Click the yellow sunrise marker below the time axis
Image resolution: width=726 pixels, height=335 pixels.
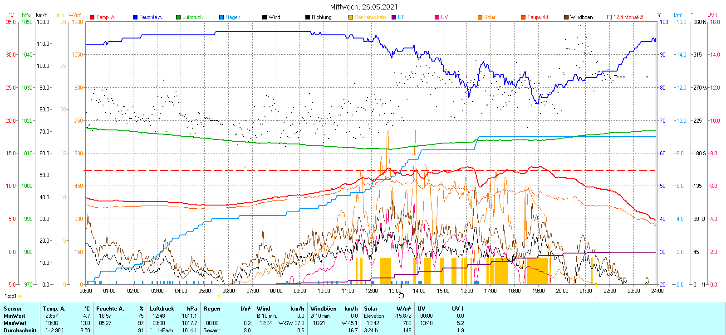(x=219, y=296)
